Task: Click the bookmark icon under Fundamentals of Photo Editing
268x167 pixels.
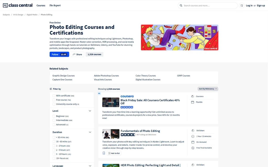Action: click(104, 153)
